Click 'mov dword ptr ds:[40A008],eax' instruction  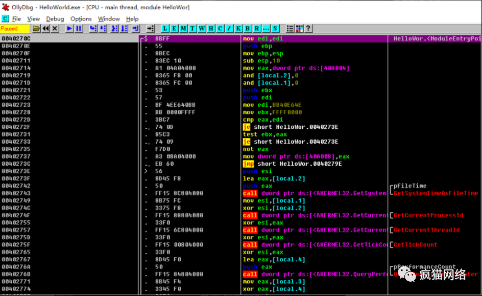pyautogui.click(x=296, y=156)
